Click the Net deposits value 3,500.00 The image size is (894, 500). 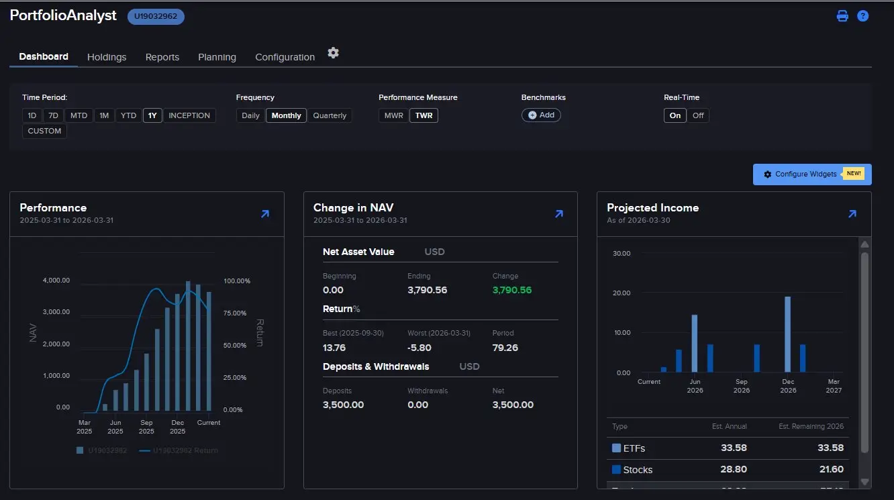pyautogui.click(x=513, y=405)
